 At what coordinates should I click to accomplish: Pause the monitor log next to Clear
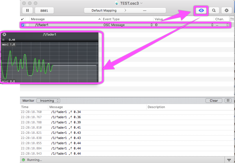228,101
